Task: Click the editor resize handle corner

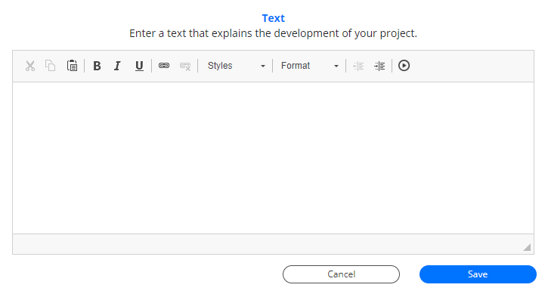Action: (x=527, y=247)
